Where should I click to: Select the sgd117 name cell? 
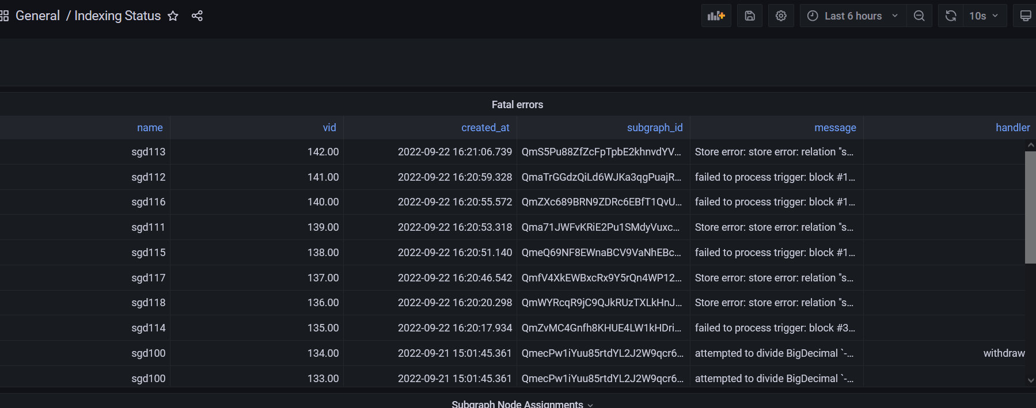(x=149, y=278)
